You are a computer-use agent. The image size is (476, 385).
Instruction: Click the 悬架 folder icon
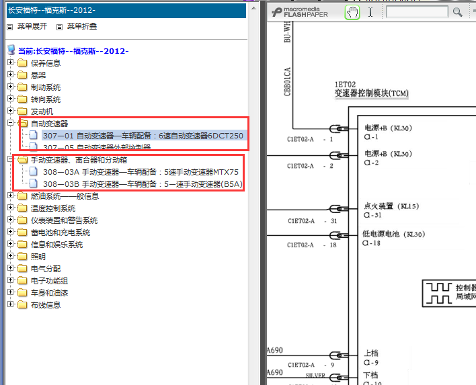coord(22,75)
